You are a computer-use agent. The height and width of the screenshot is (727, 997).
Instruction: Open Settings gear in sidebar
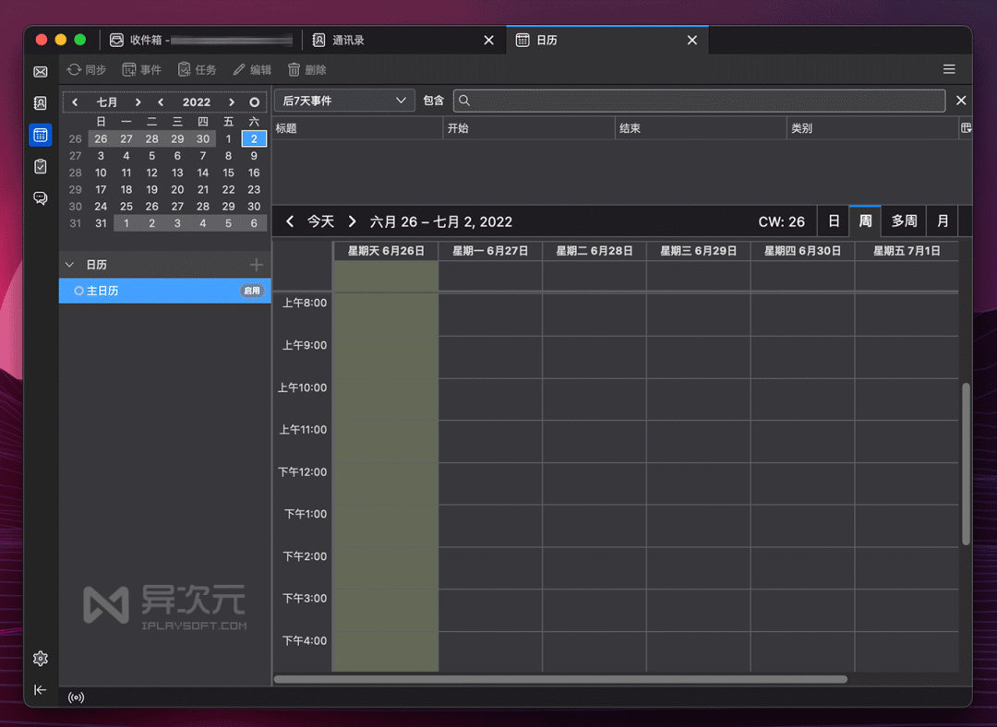coord(41,659)
